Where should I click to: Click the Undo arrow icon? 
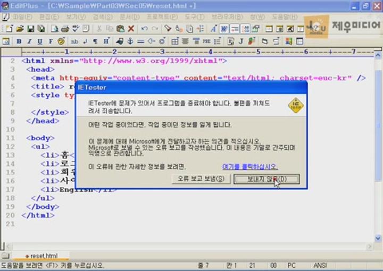(144, 29)
